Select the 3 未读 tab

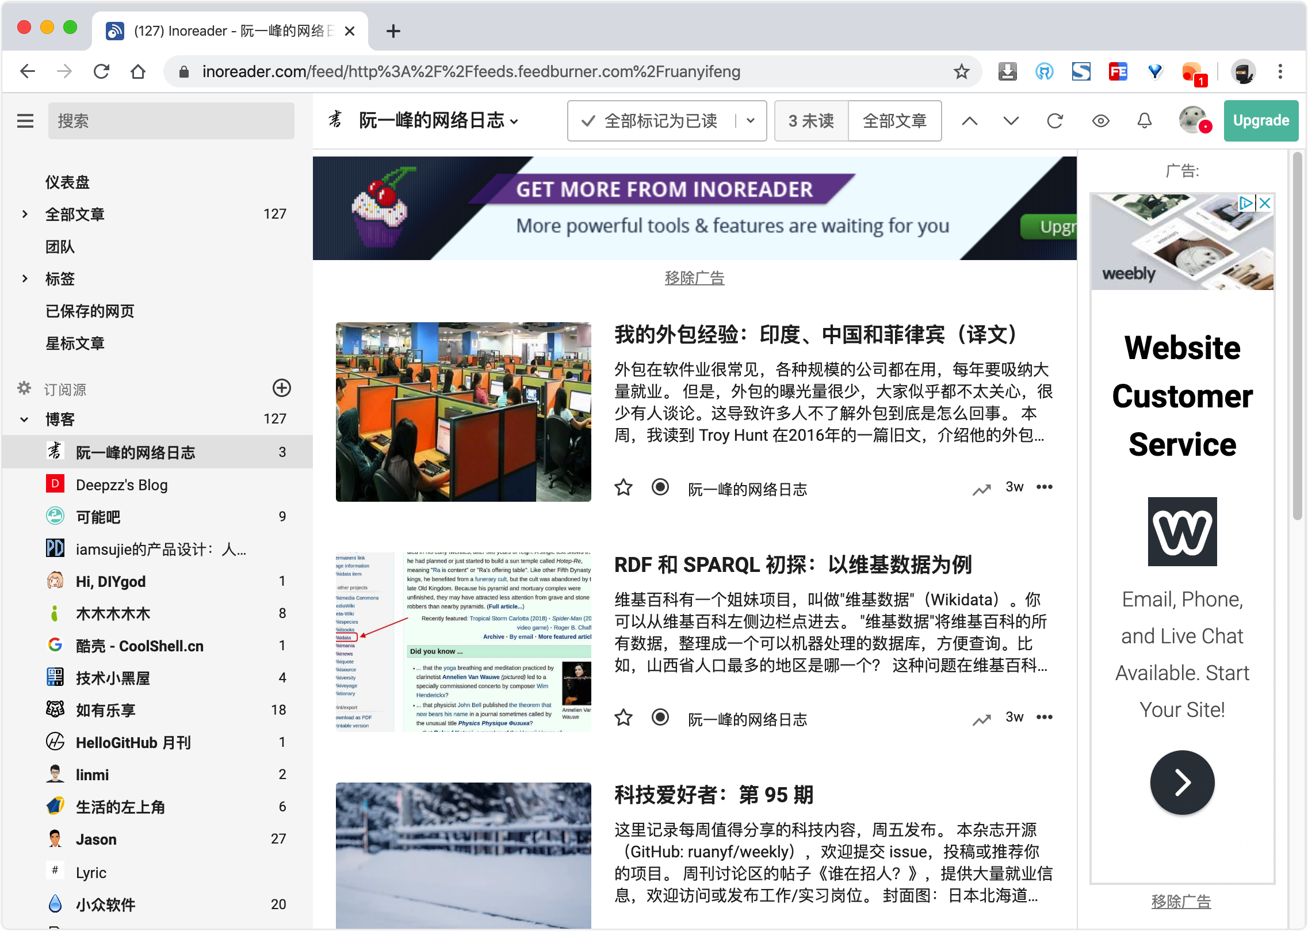(x=811, y=121)
